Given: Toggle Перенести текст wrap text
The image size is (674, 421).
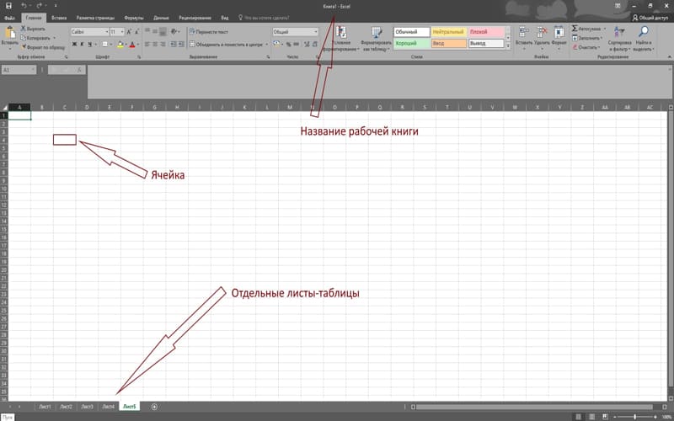Looking at the screenshot, I should (209, 32).
